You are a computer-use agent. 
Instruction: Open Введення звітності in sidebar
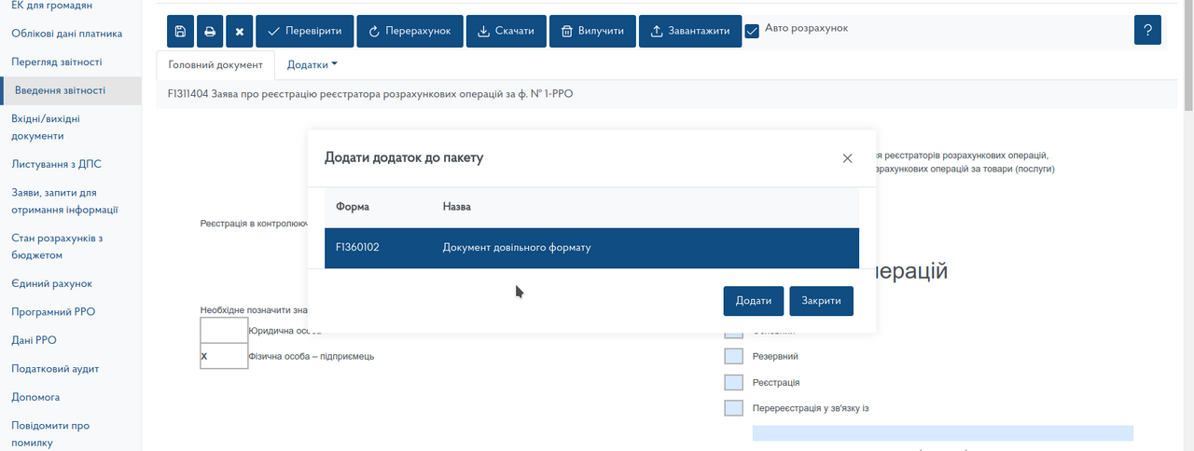(60, 90)
